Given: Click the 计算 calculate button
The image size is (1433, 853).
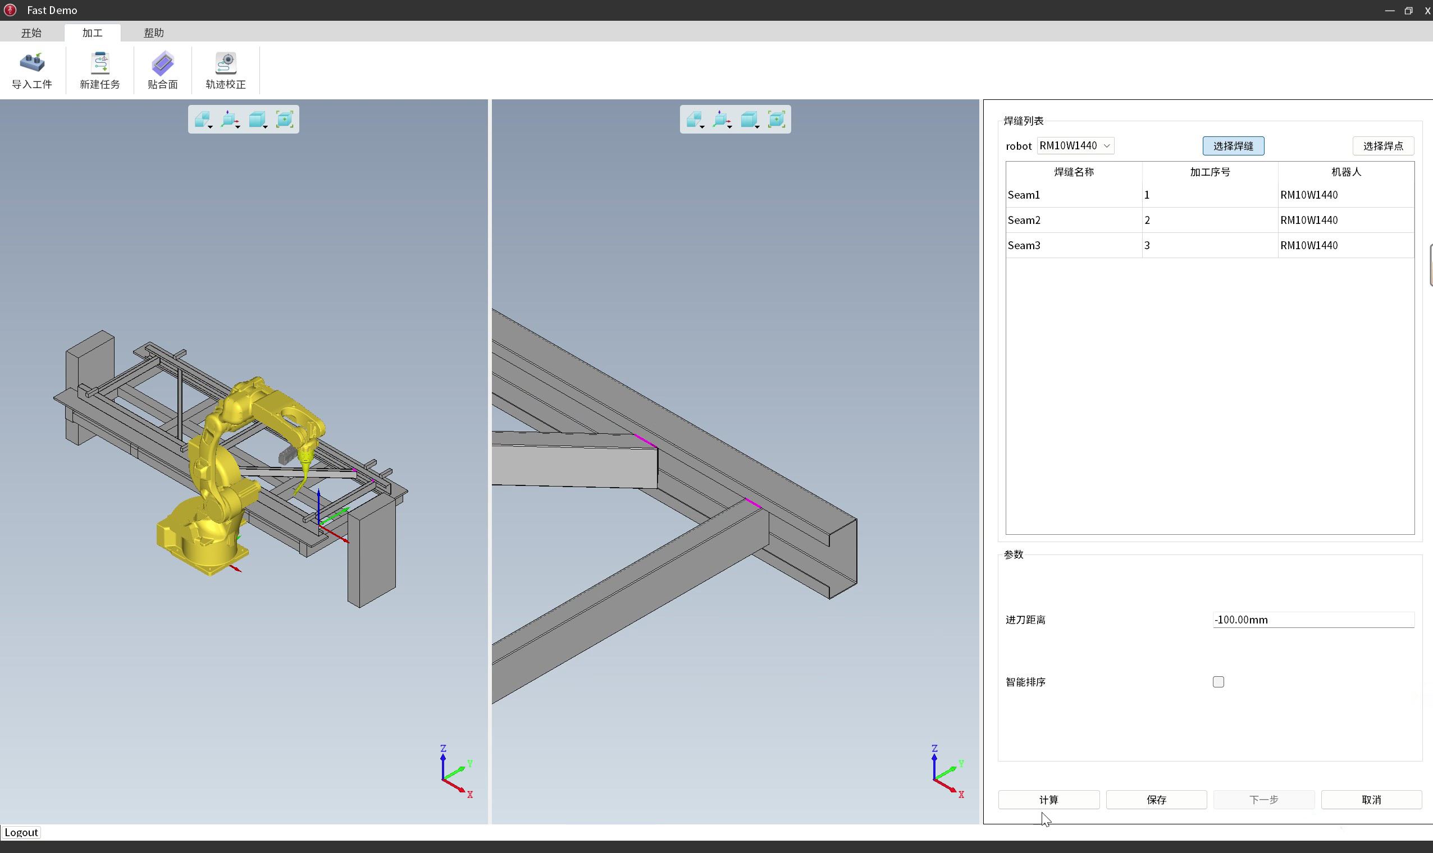Looking at the screenshot, I should (x=1048, y=800).
